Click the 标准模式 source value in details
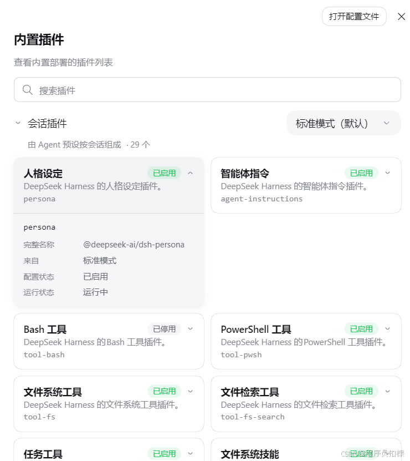The height and width of the screenshot is (461, 410). tap(100, 261)
